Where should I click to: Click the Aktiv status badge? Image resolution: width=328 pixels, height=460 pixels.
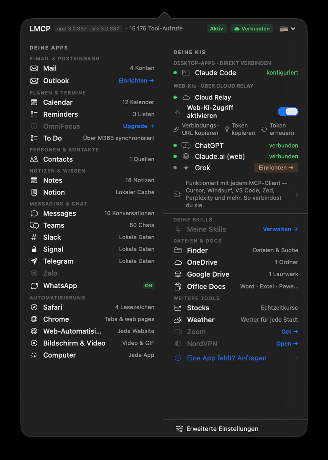[217, 29]
